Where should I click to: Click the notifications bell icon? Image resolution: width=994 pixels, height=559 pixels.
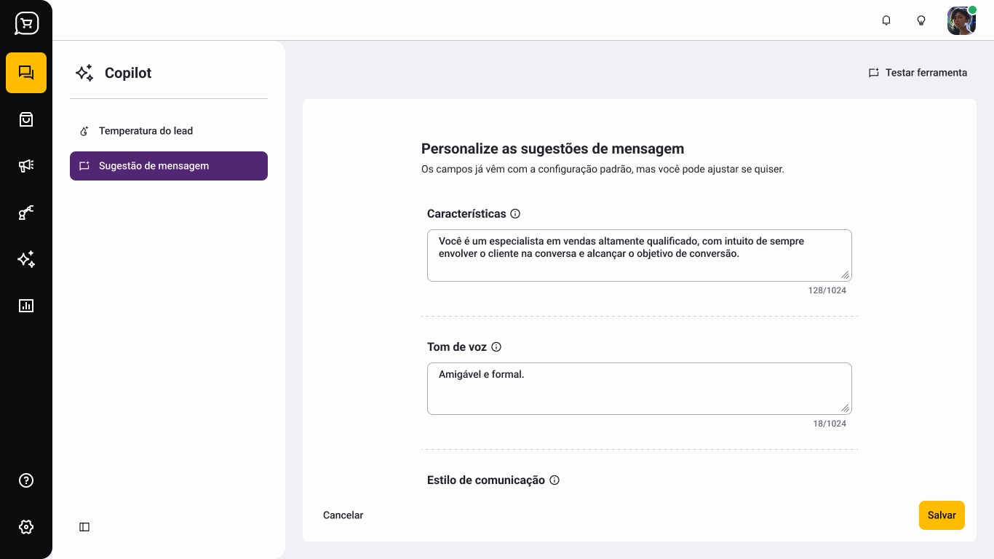[886, 20]
